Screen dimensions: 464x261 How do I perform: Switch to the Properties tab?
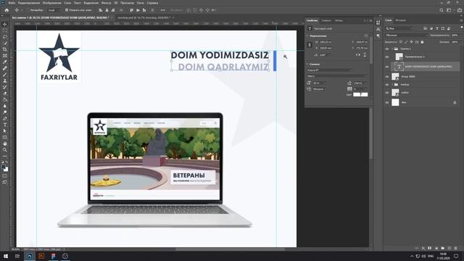pyautogui.click(x=312, y=20)
